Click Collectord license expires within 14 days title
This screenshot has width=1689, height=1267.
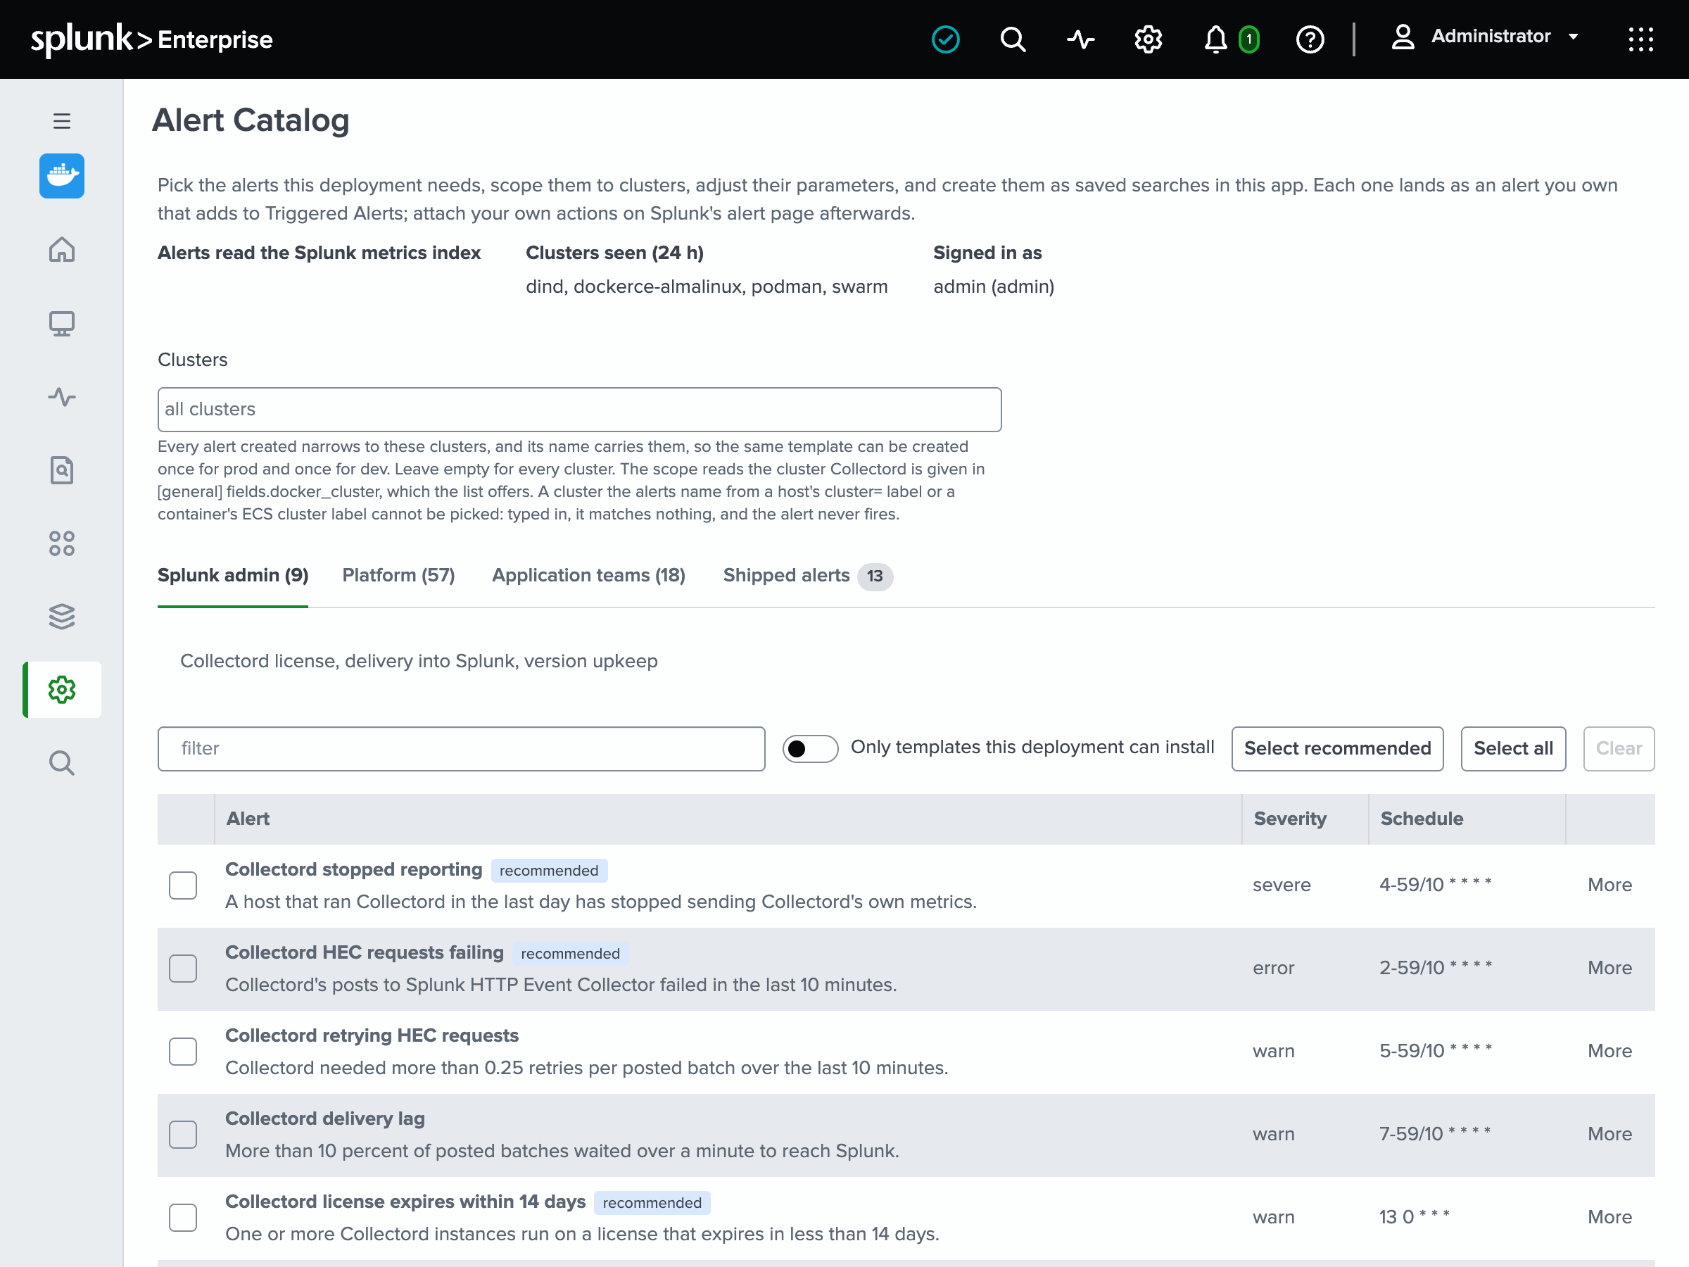405,1202
